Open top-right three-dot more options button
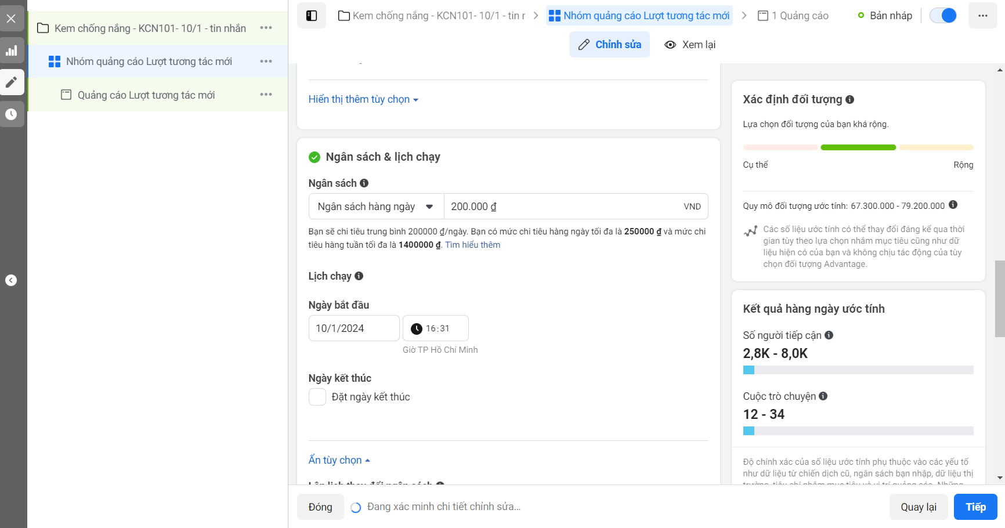This screenshot has height=528, width=1005. coord(982,16)
